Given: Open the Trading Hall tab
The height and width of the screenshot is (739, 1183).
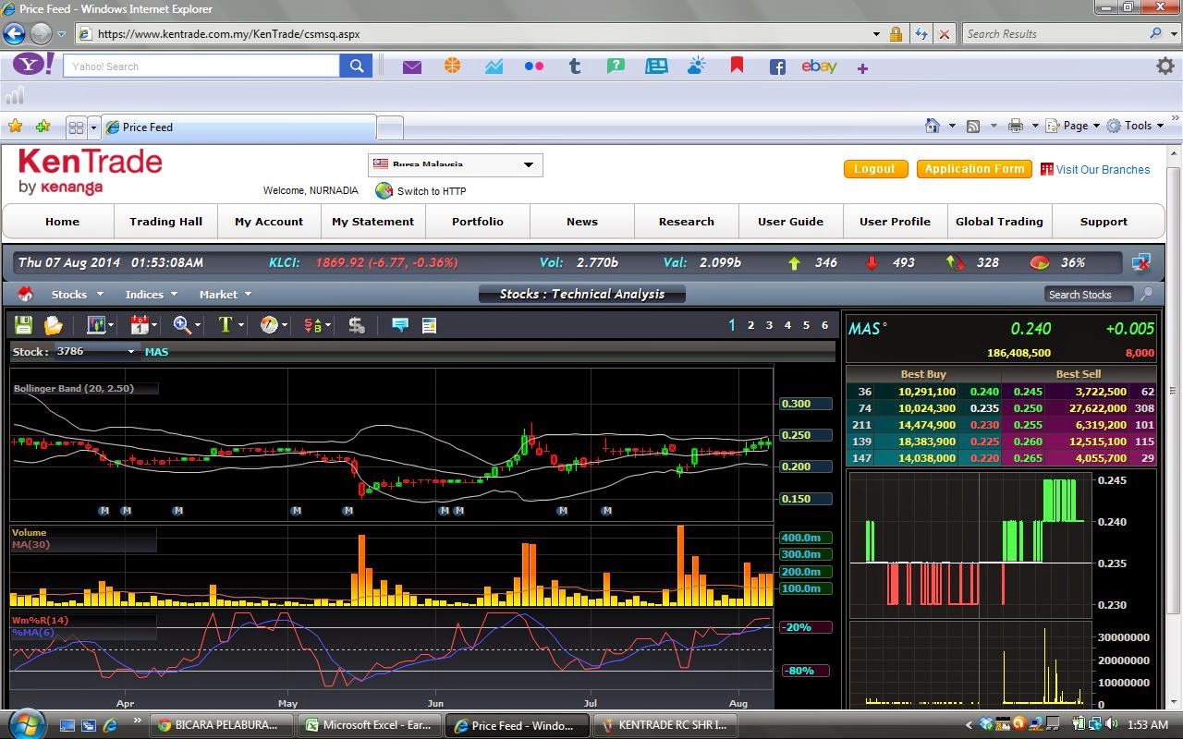Looking at the screenshot, I should coord(165,222).
